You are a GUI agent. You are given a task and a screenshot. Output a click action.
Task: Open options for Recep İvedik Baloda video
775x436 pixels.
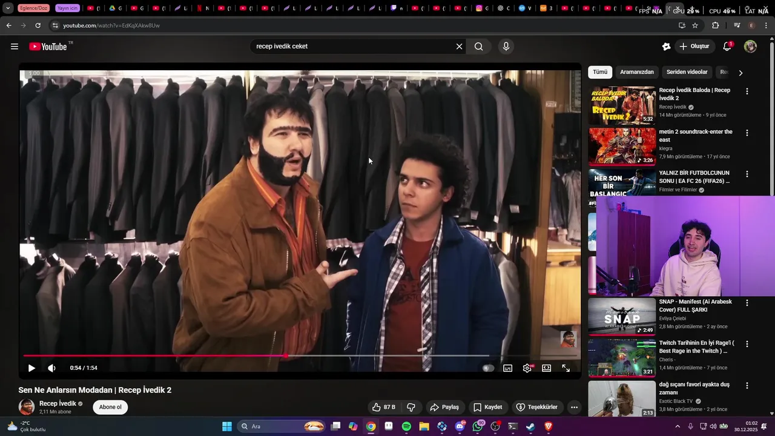pos(747,91)
